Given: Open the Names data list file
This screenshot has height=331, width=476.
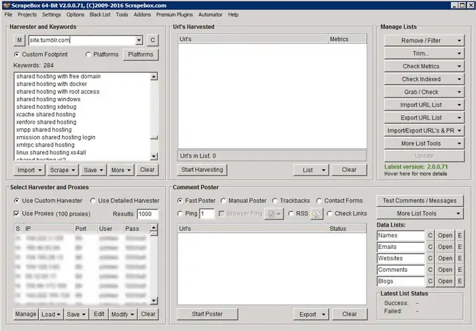Looking at the screenshot, I should 445,235.
